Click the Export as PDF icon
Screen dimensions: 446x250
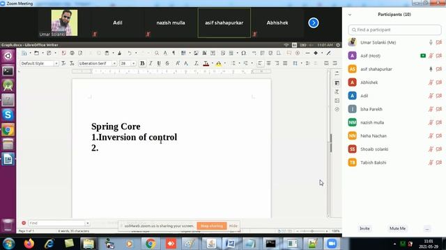tap(63, 53)
